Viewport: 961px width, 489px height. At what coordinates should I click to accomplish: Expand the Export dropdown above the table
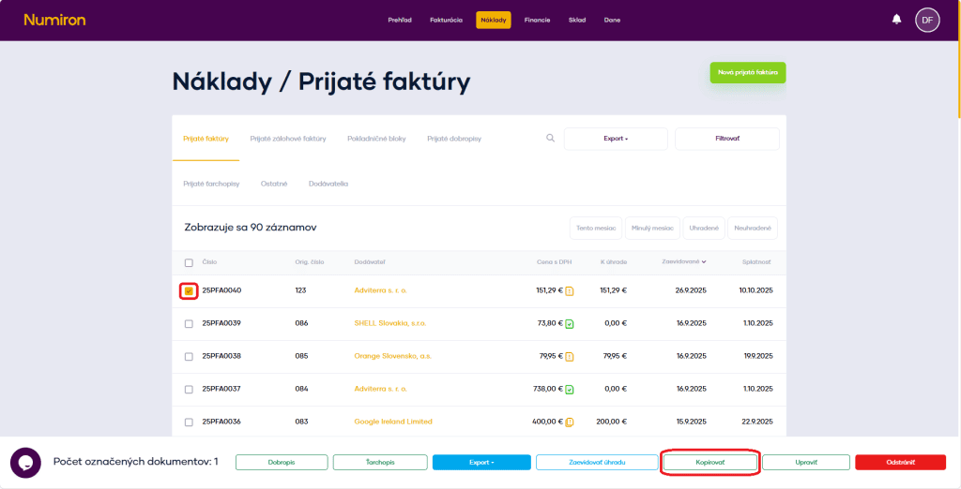pyautogui.click(x=616, y=139)
